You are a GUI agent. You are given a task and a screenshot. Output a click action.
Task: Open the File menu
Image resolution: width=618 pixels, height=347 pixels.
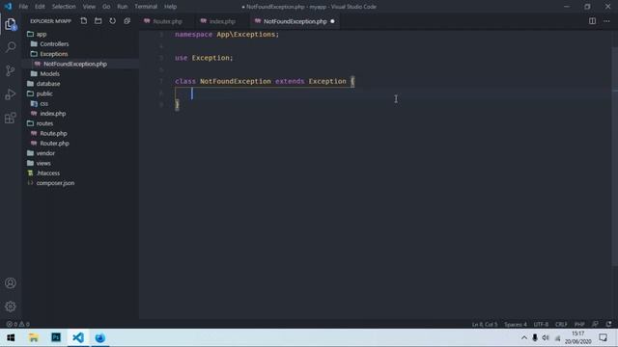click(x=23, y=7)
